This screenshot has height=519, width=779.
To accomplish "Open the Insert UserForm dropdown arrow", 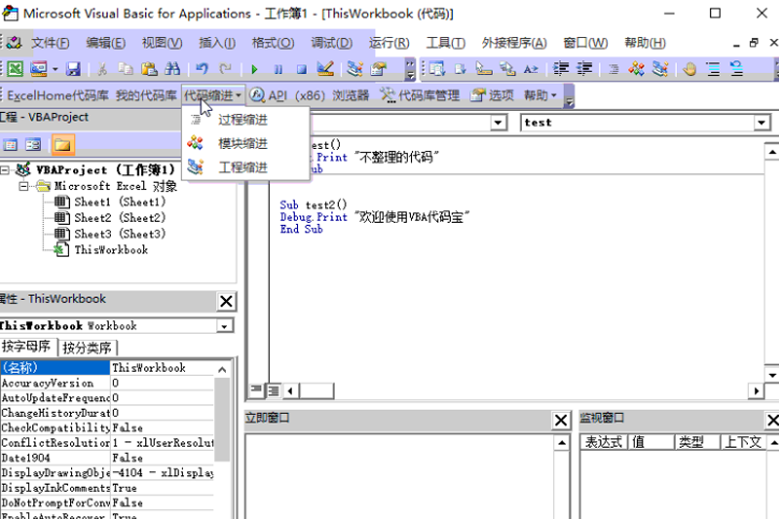I will (x=55, y=69).
